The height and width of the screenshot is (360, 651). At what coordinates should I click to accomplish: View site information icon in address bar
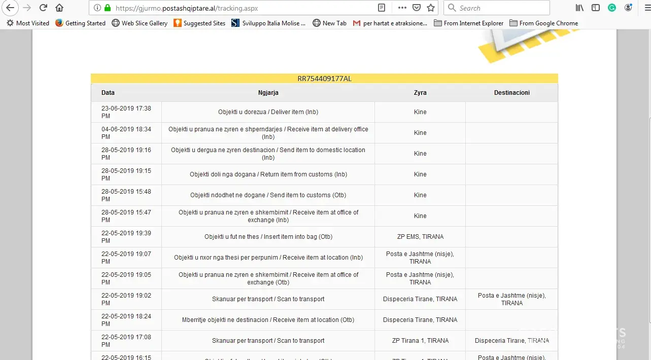pyautogui.click(x=97, y=8)
